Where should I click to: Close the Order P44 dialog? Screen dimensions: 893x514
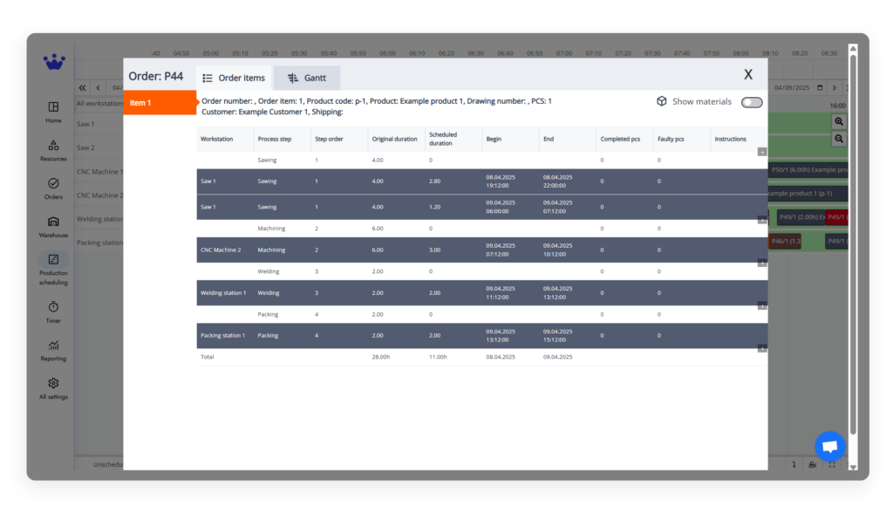click(747, 75)
